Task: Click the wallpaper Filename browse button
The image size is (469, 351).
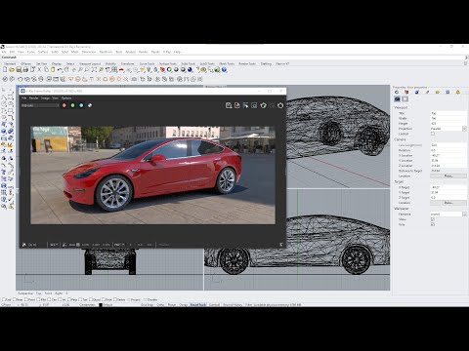Action: tap(464, 214)
